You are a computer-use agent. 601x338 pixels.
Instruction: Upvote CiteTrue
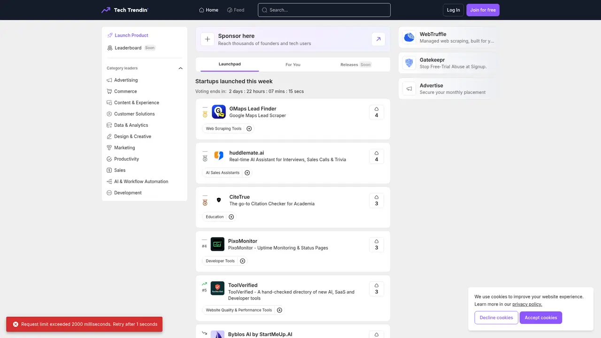377,200
